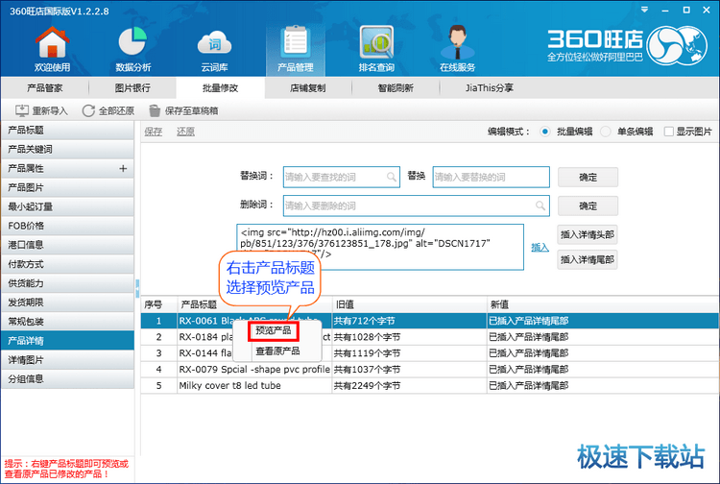Select 港口信息 in left sidebar
720x484 pixels.
pos(67,245)
